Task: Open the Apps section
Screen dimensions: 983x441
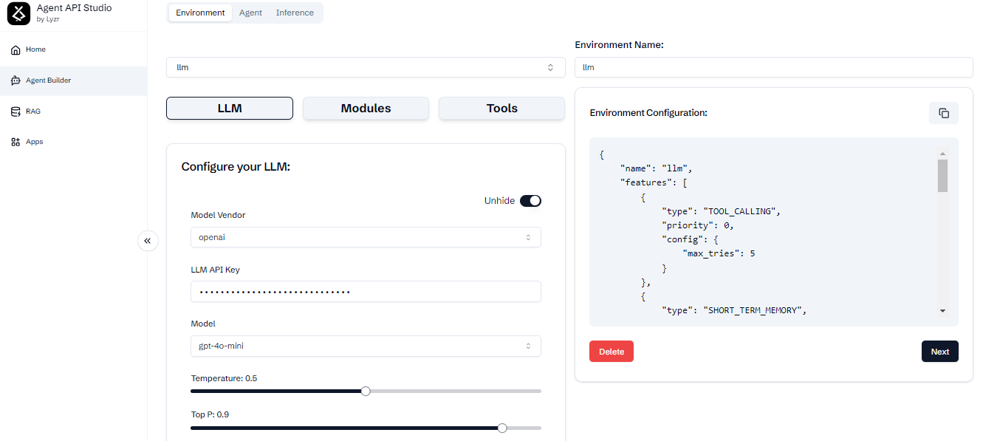Action: [35, 141]
